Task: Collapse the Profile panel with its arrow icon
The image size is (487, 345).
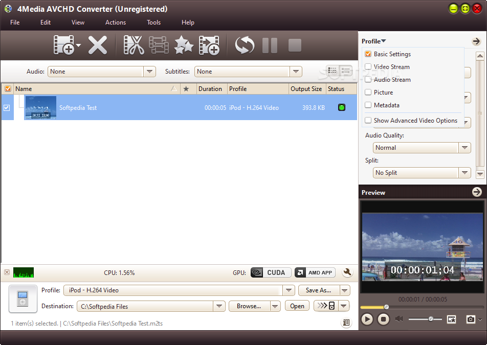Action: (x=476, y=41)
